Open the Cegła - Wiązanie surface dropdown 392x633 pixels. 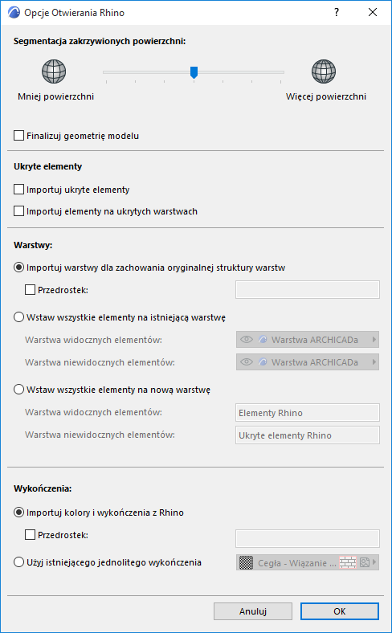click(308, 562)
